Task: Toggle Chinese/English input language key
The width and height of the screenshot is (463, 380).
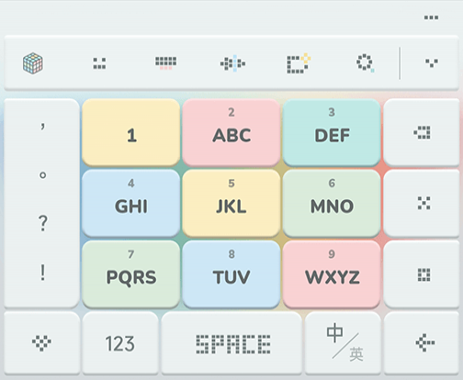Action: pyautogui.click(x=343, y=342)
